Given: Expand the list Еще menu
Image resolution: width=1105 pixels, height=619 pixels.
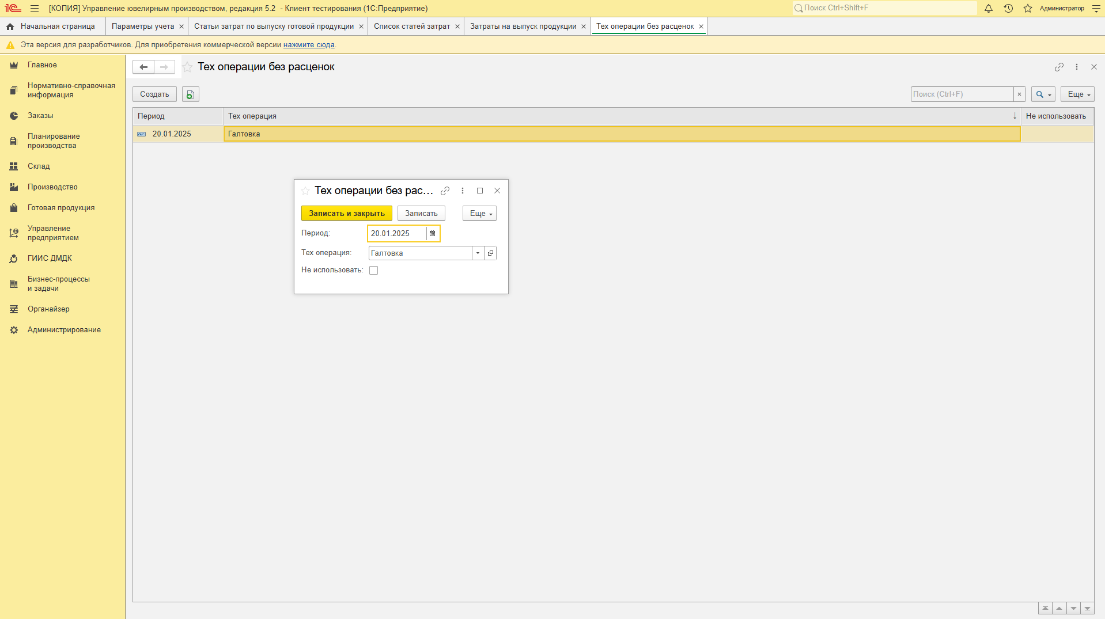Looking at the screenshot, I should pos(1077,94).
